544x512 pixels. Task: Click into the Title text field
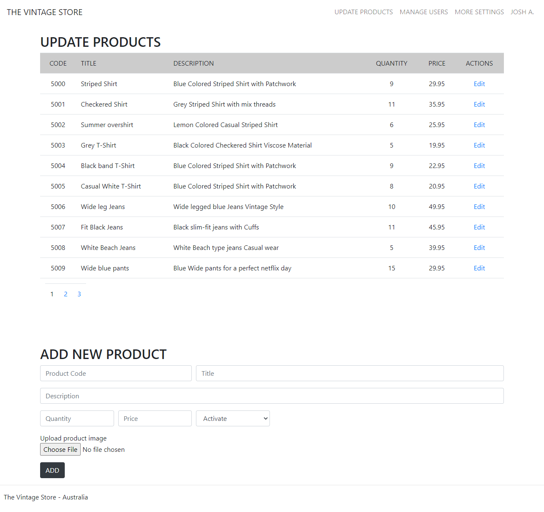350,373
